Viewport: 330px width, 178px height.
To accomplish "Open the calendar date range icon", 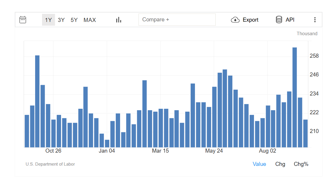I will (x=23, y=20).
